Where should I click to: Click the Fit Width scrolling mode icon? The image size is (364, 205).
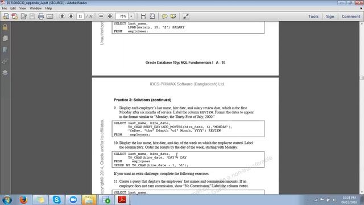[x=143, y=17]
